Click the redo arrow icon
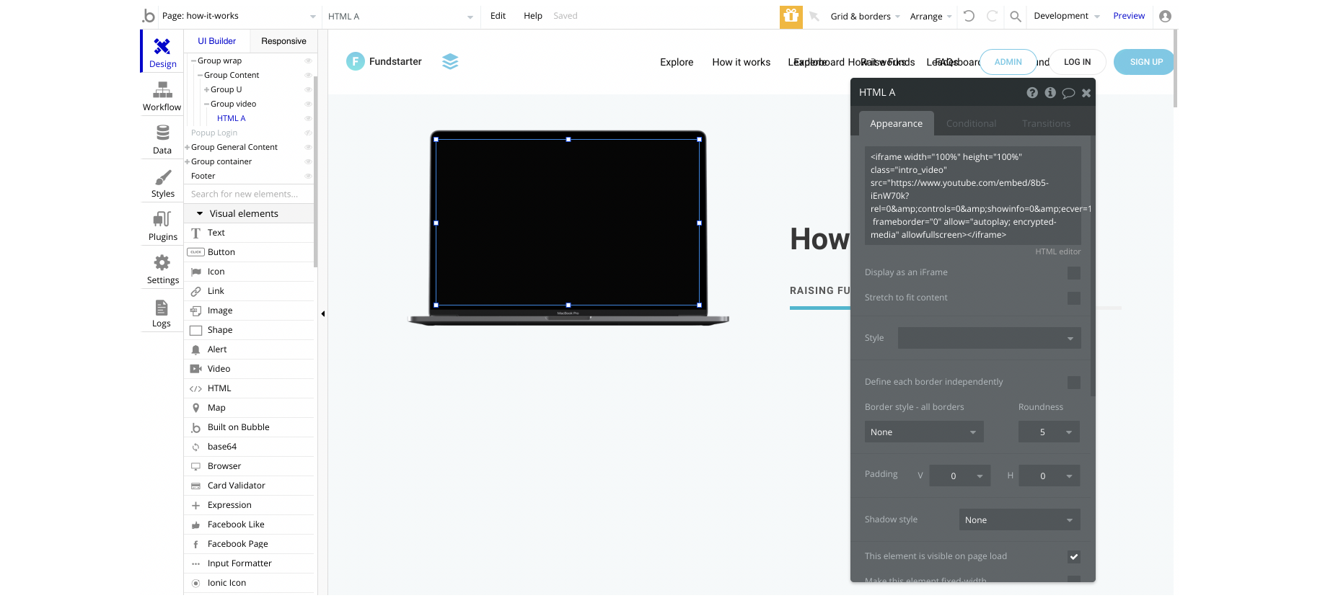This screenshot has height=598, width=1320. [x=992, y=16]
